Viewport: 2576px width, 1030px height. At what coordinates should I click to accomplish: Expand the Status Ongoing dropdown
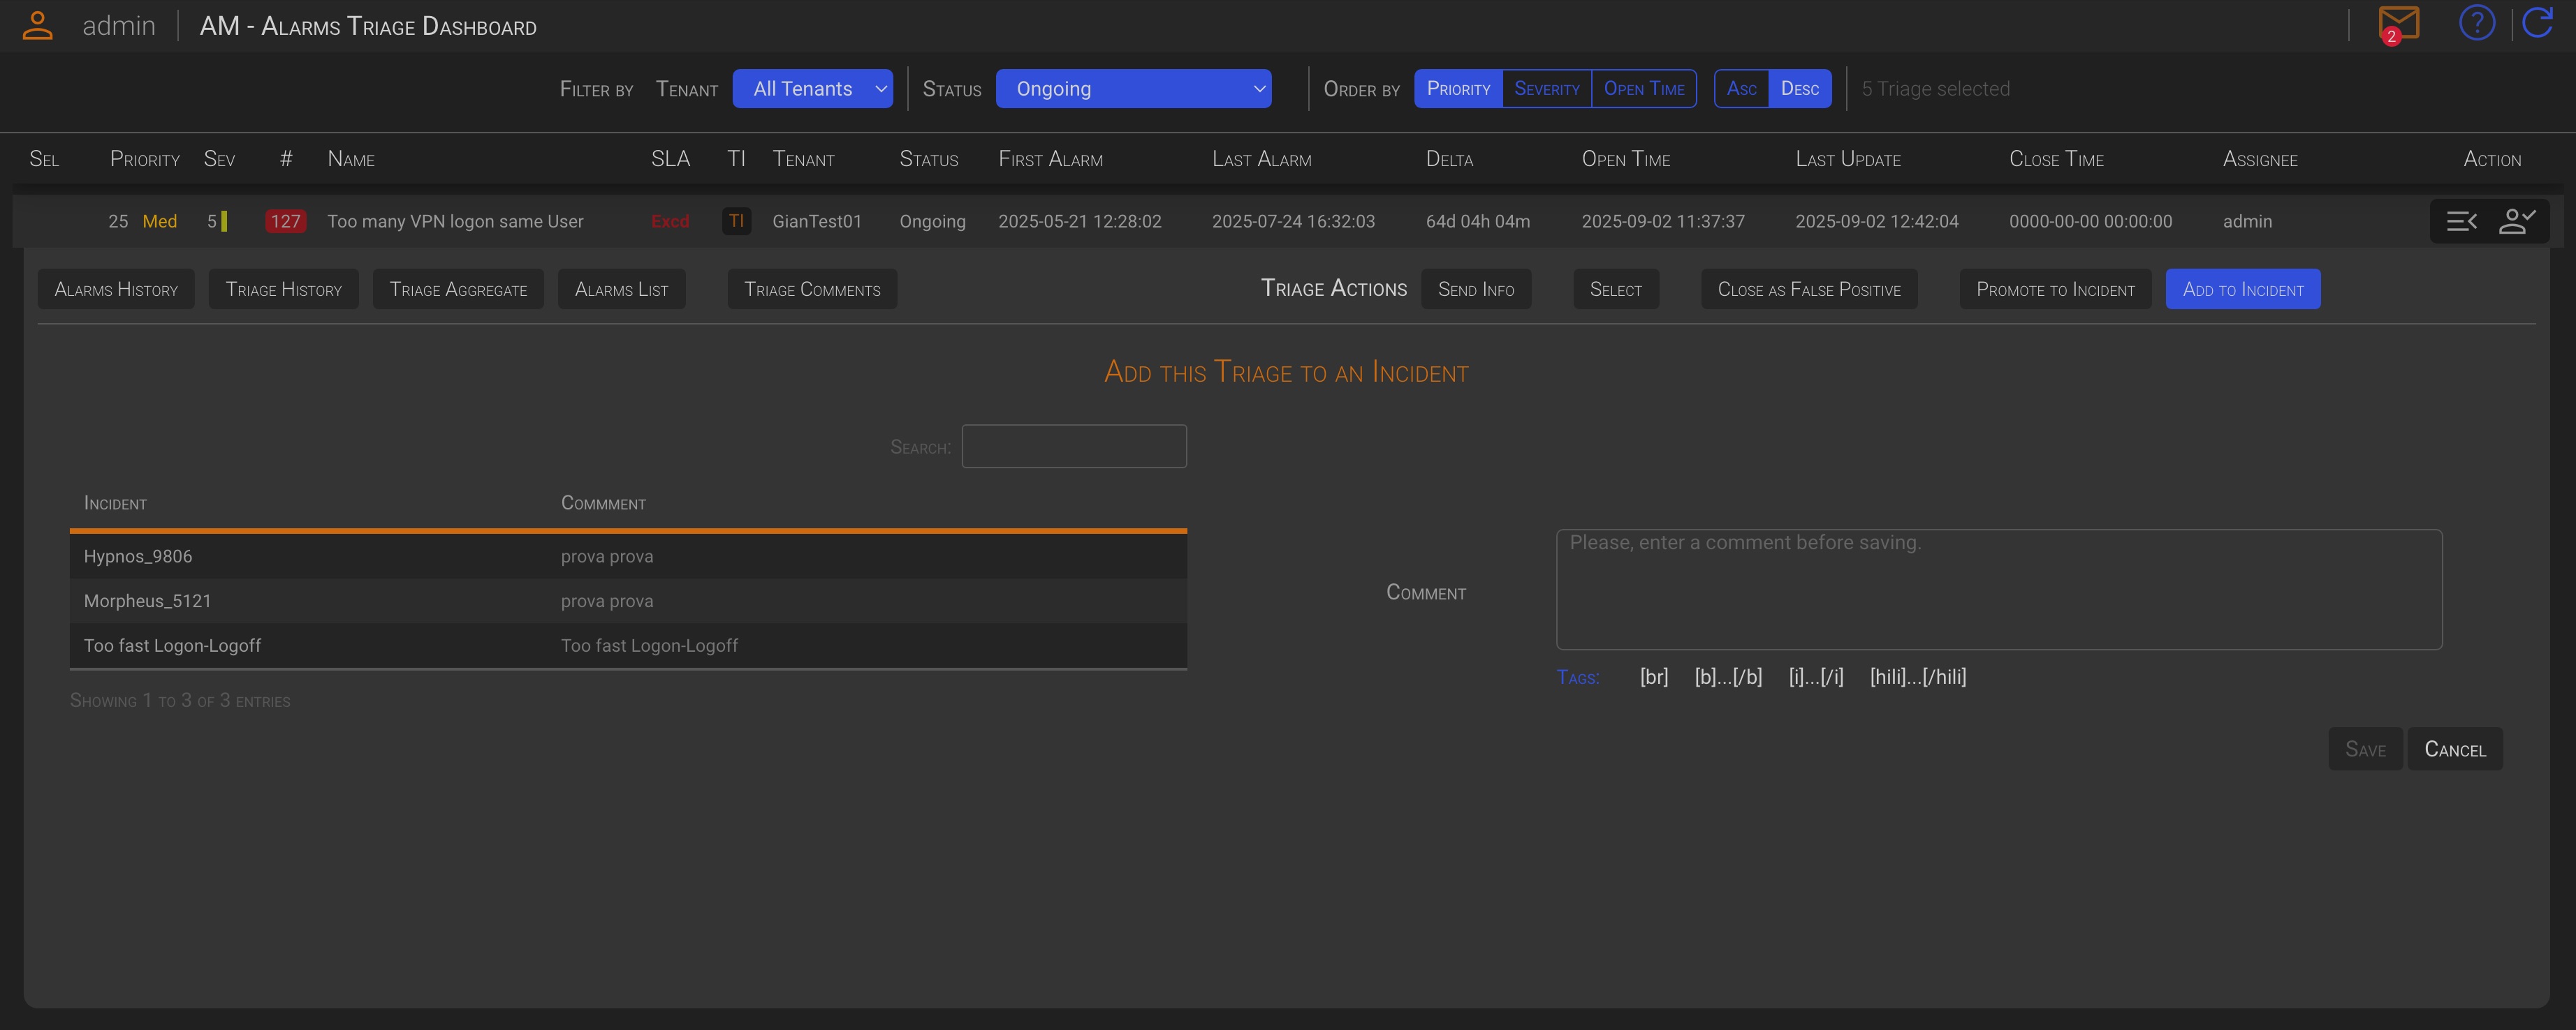coord(1133,89)
